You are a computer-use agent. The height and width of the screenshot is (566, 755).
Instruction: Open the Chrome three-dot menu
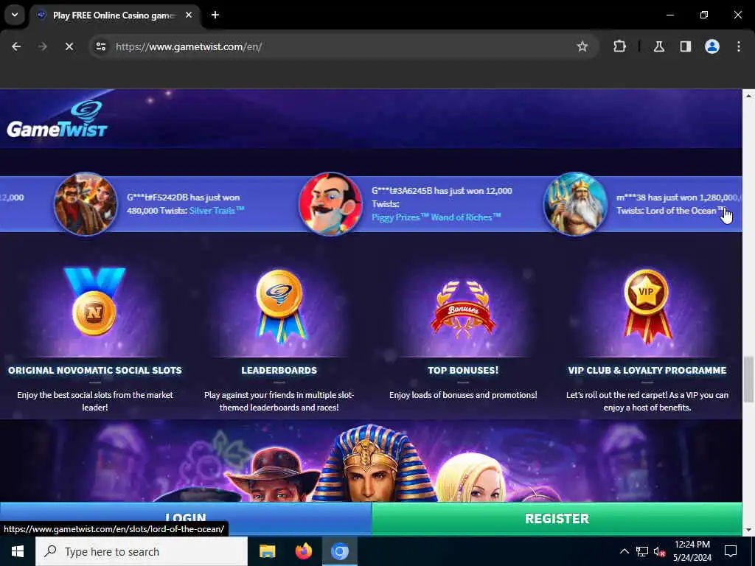(739, 46)
